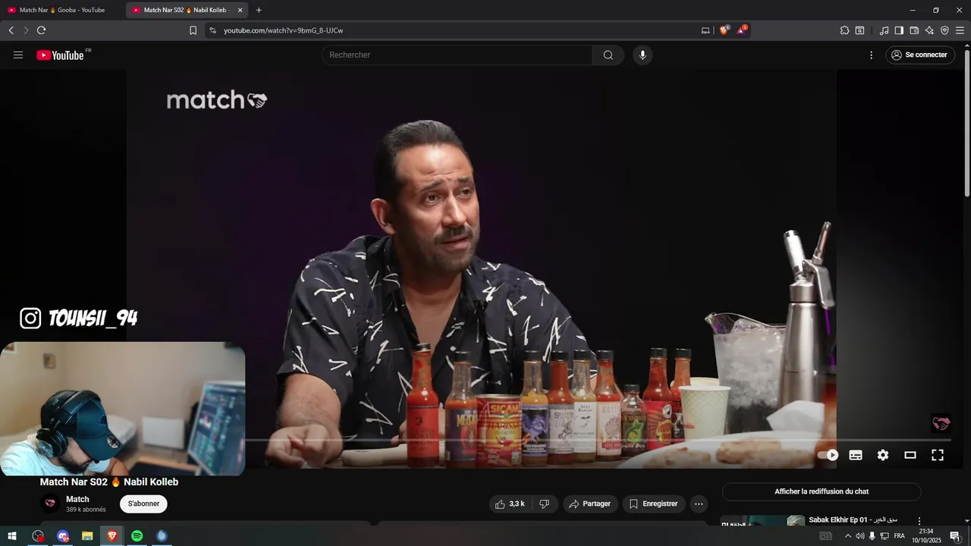
Task: Click Se connecter sign-in button
Action: point(920,55)
